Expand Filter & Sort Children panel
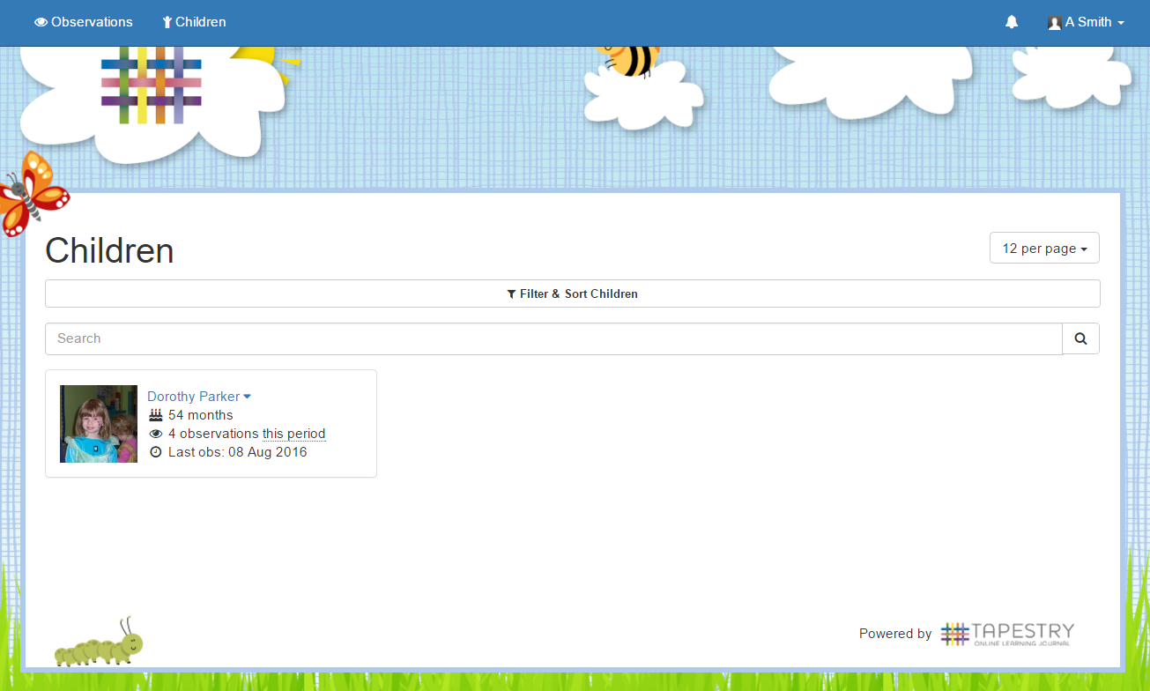This screenshot has width=1150, height=691. pos(573,293)
